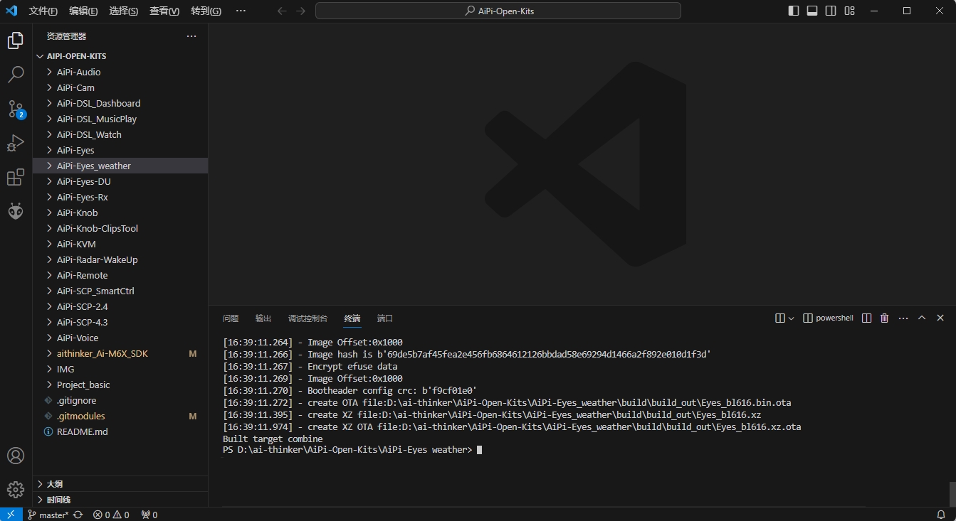
Task: Click the AiPi-Open-Kits command center search box
Action: point(498,11)
